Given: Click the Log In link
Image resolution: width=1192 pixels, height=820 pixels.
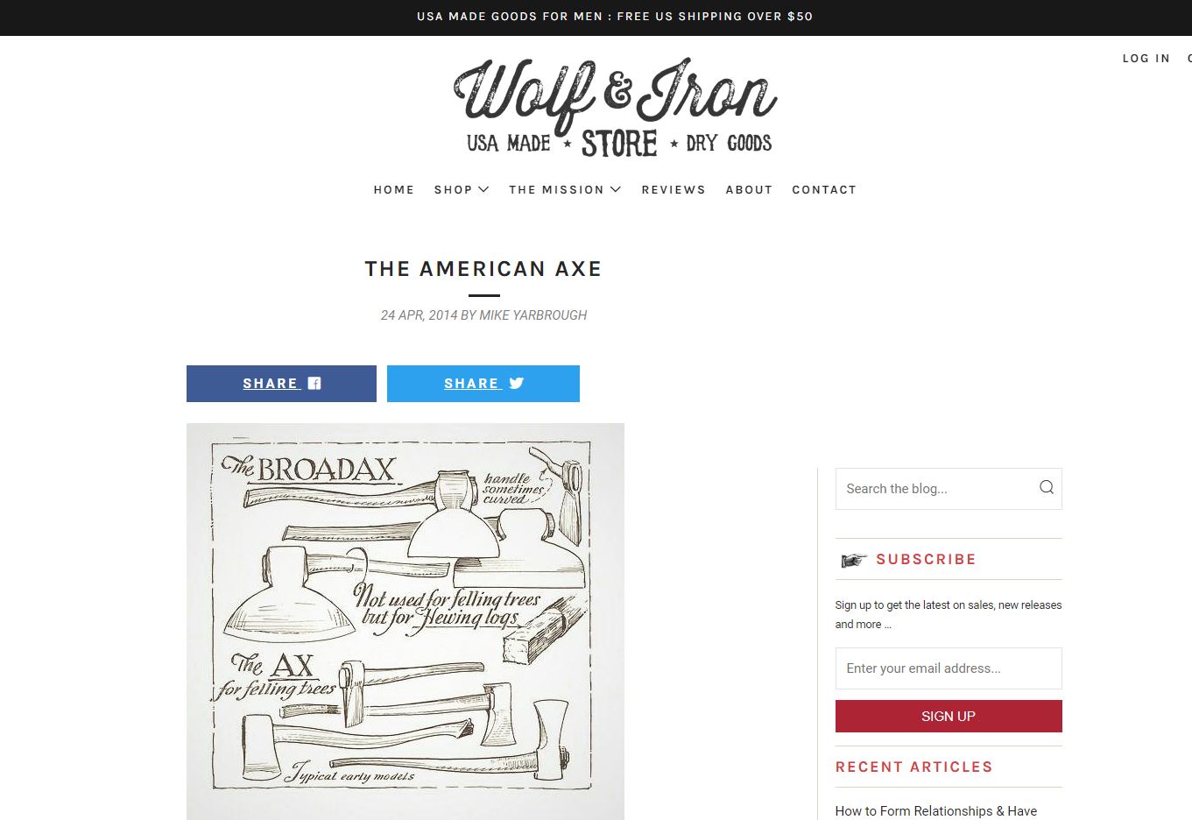Looking at the screenshot, I should tap(1146, 58).
